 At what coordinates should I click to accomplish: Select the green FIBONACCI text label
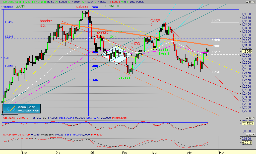109,6
